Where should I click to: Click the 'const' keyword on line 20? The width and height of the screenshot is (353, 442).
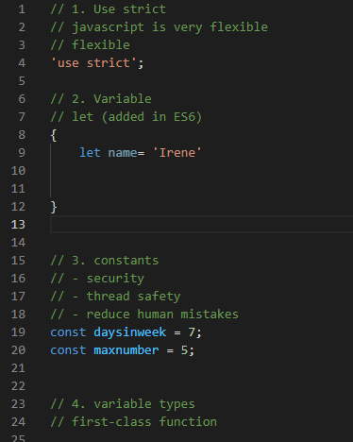pyautogui.click(x=68, y=350)
